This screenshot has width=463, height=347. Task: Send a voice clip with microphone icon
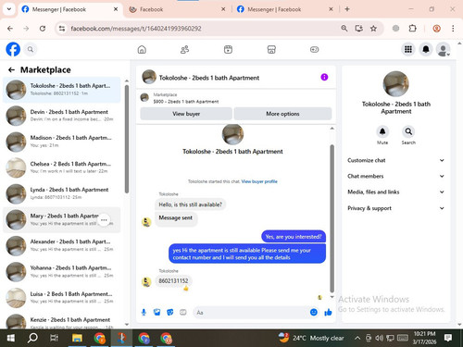pos(144,313)
